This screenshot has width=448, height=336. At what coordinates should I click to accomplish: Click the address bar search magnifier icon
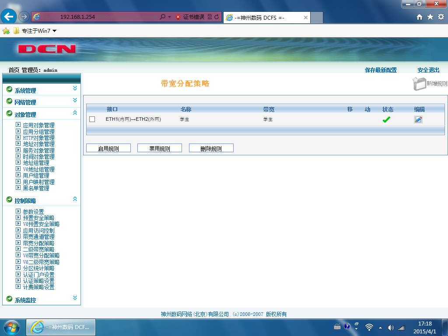pyautogui.click(x=163, y=17)
